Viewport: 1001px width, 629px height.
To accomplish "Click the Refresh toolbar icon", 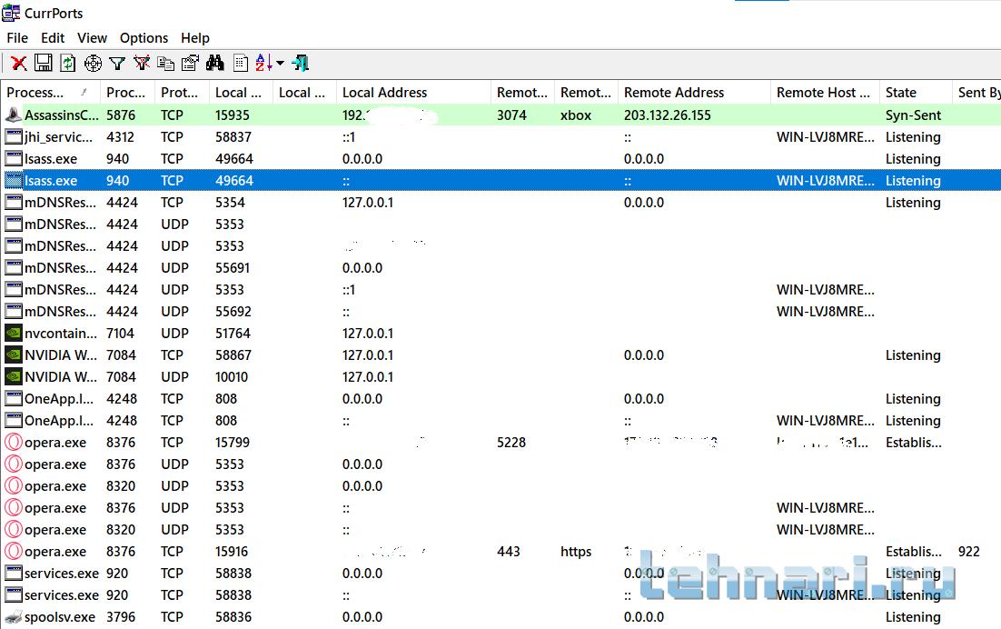I will pyautogui.click(x=67, y=63).
